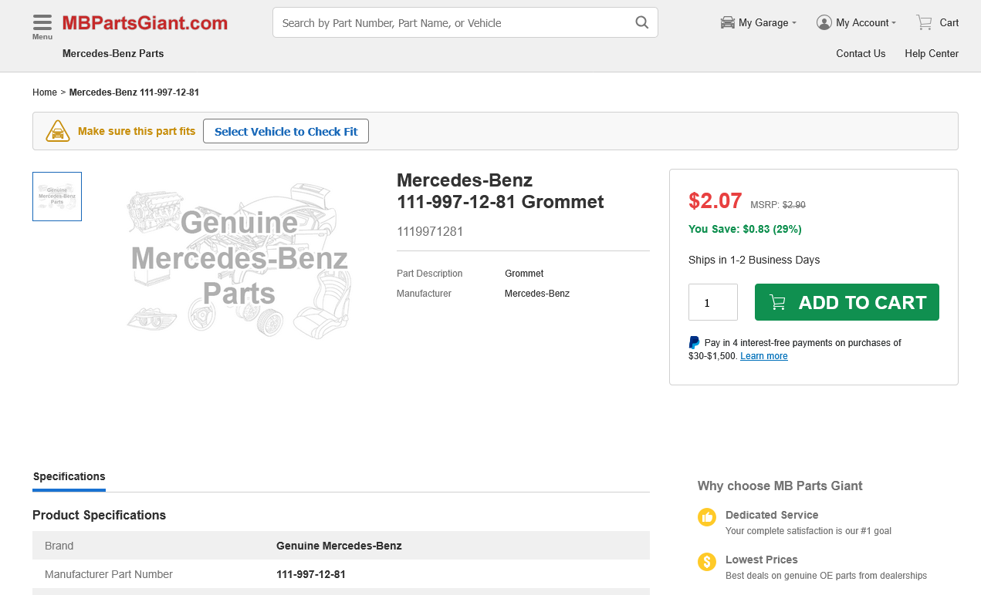The image size is (981, 595).
Task: Expand the My Account dropdown
Action: click(857, 23)
